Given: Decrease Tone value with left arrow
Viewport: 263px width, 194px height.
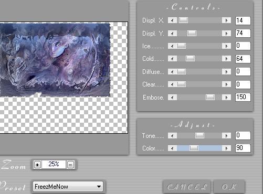Looking at the screenshot, I should (172, 135).
